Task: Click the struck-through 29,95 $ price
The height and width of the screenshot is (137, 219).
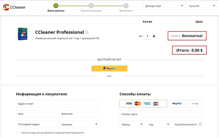Action: [x=176, y=36]
